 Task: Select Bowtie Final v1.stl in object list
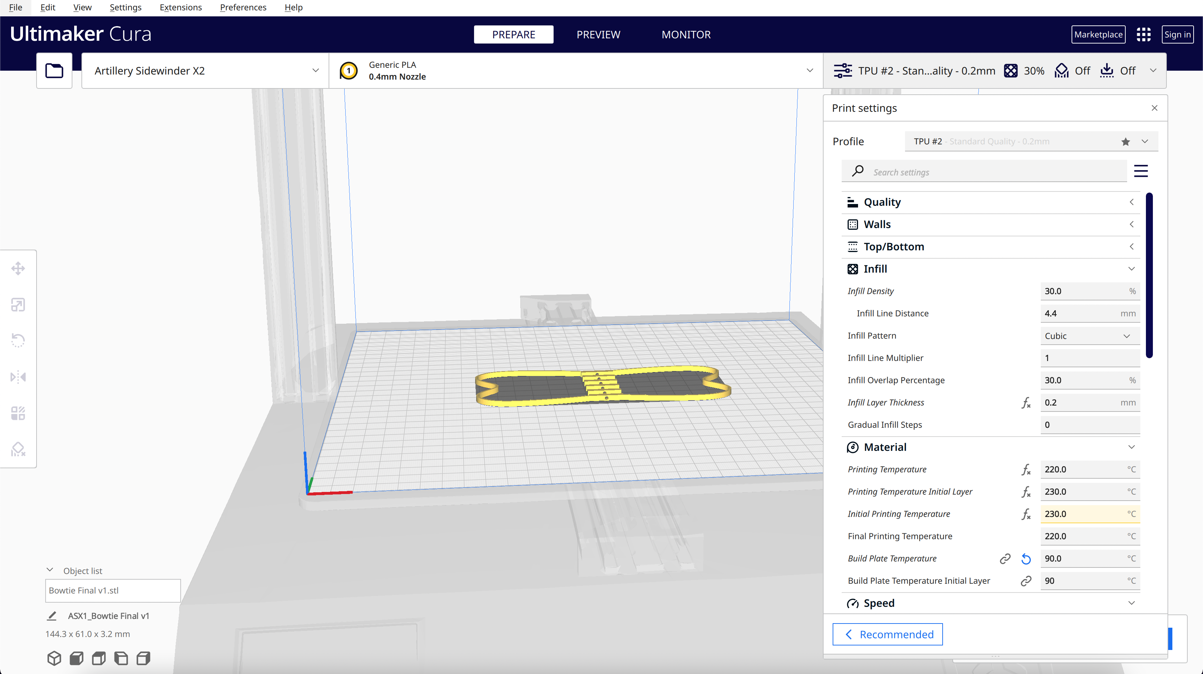tap(112, 590)
